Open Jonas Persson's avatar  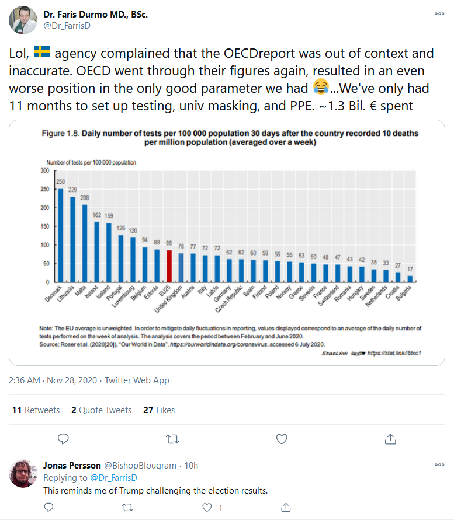[23, 473]
